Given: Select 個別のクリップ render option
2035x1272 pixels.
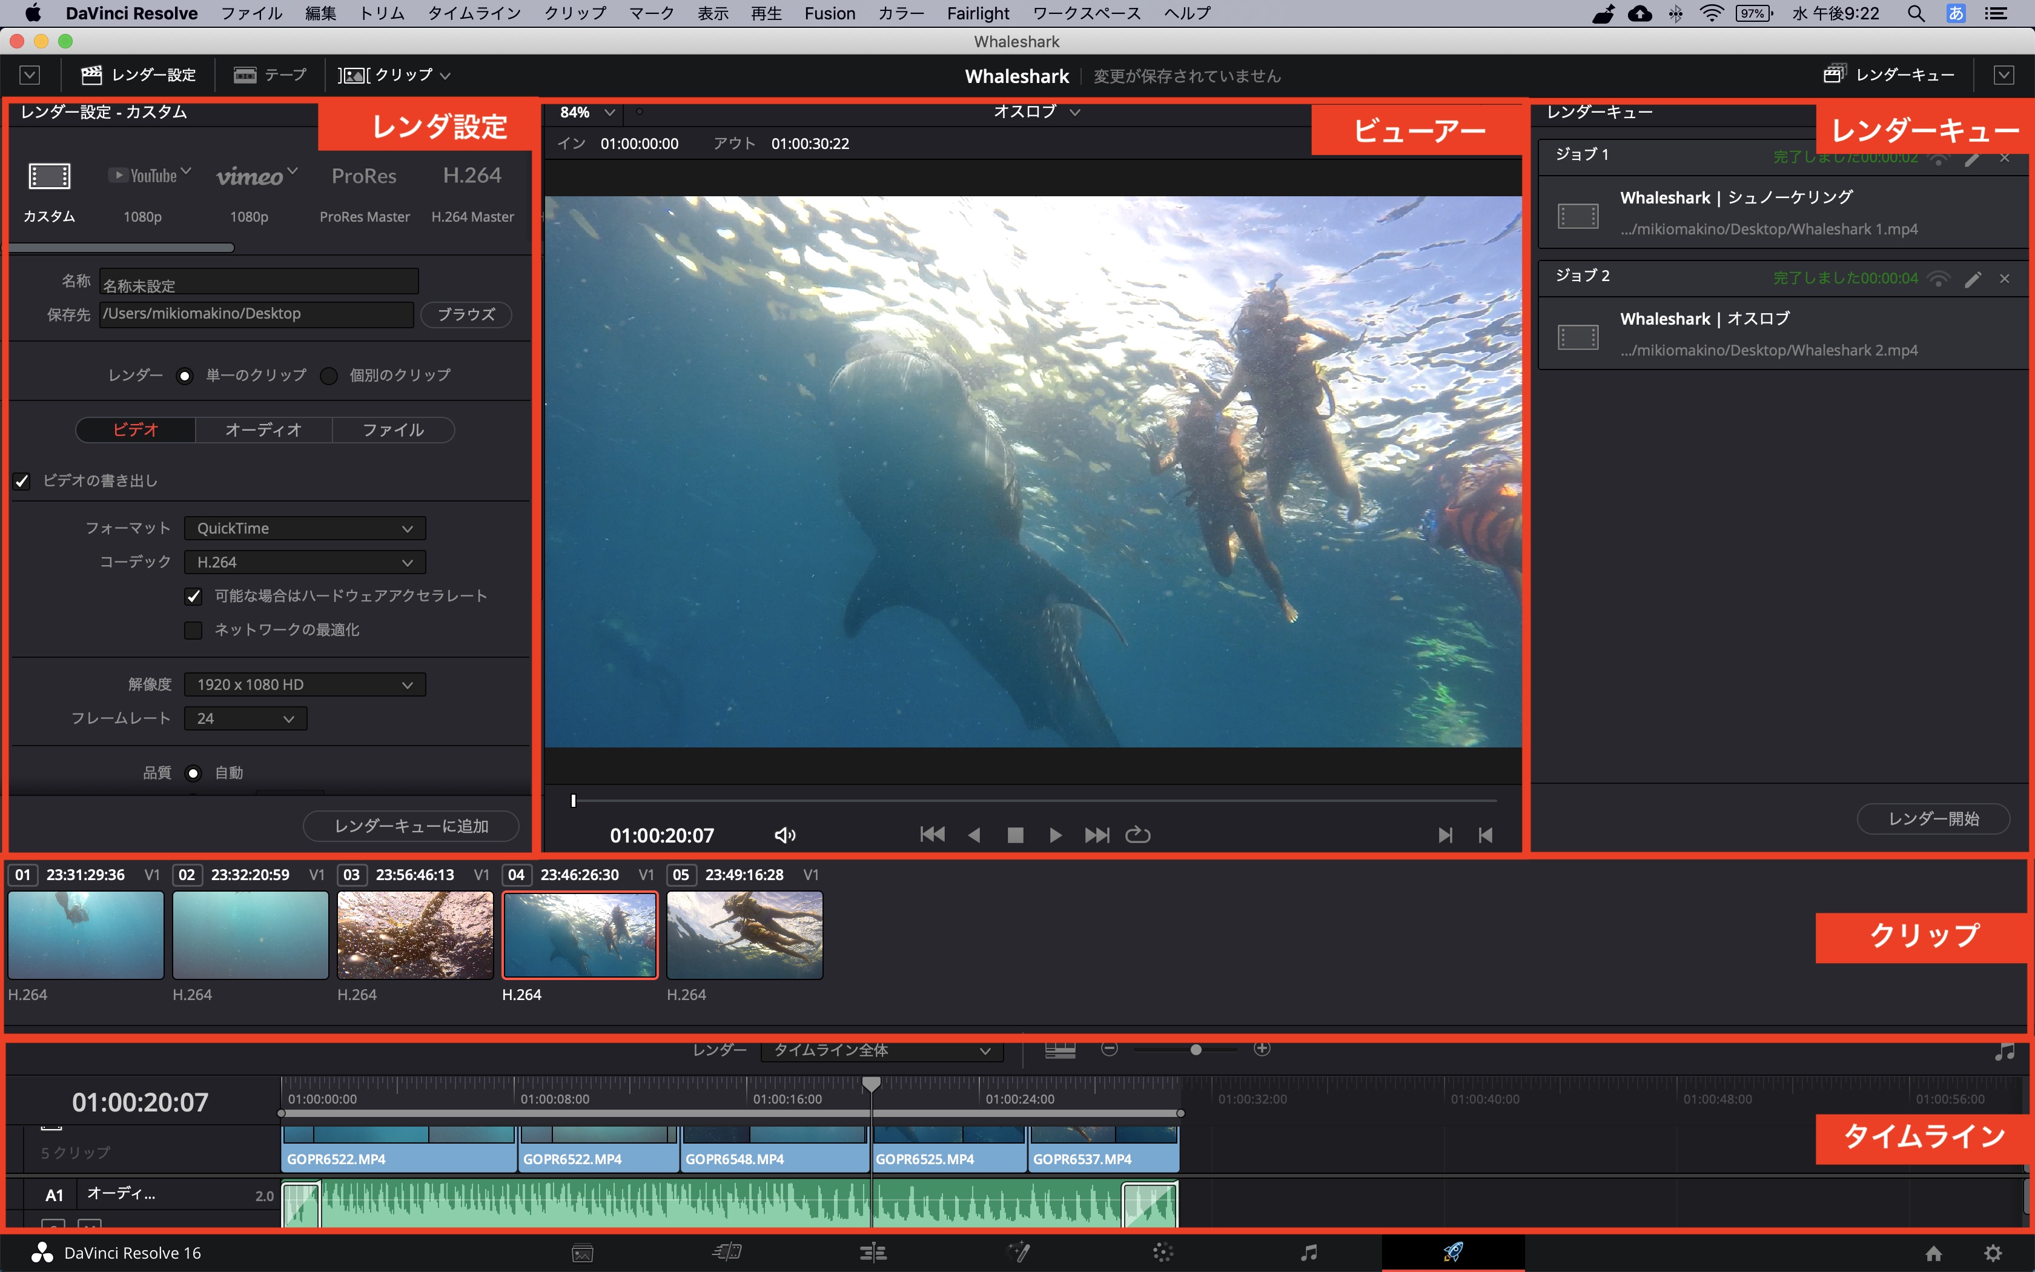Looking at the screenshot, I should point(329,375).
